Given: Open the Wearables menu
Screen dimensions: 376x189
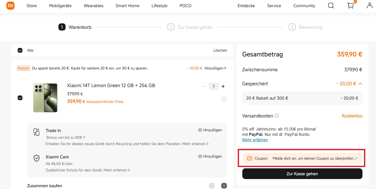Looking at the screenshot, I should tap(94, 6).
